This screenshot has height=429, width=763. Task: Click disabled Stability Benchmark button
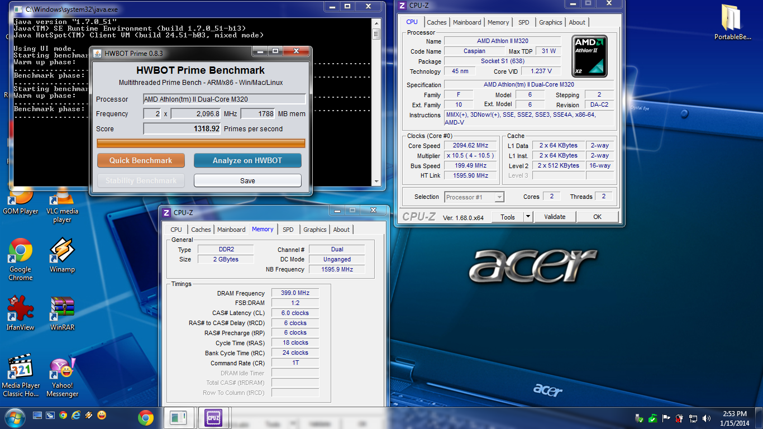pyautogui.click(x=141, y=180)
